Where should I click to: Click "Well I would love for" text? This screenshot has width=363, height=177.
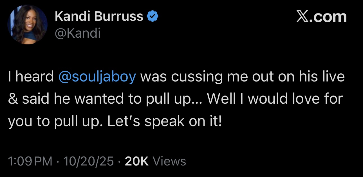275,99
